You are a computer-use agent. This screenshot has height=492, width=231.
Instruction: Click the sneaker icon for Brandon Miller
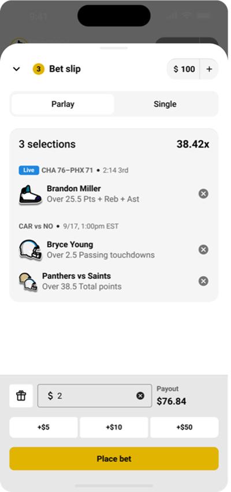[30, 194]
